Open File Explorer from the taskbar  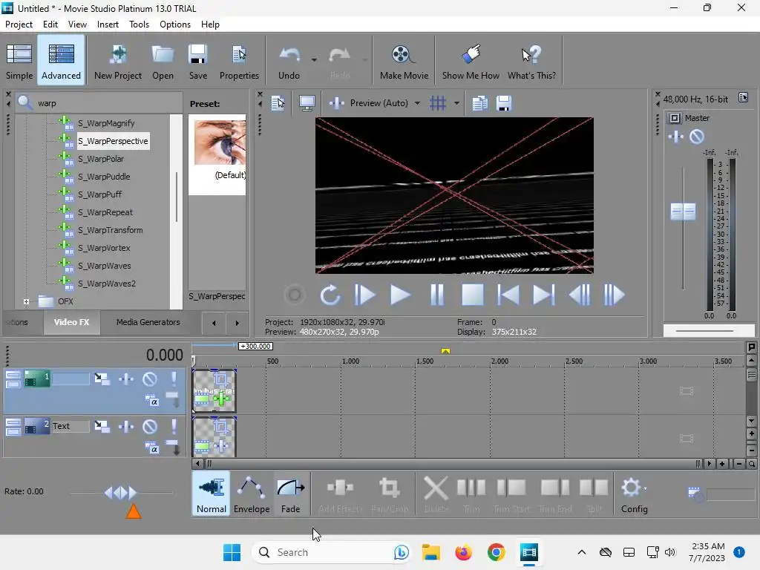click(431, 552)
